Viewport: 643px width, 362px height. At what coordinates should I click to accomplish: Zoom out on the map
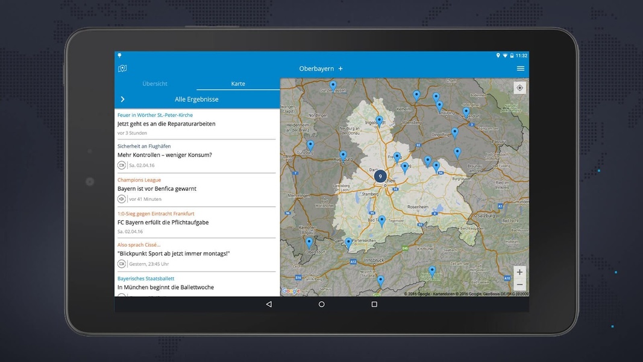click(x=519, y=284)
